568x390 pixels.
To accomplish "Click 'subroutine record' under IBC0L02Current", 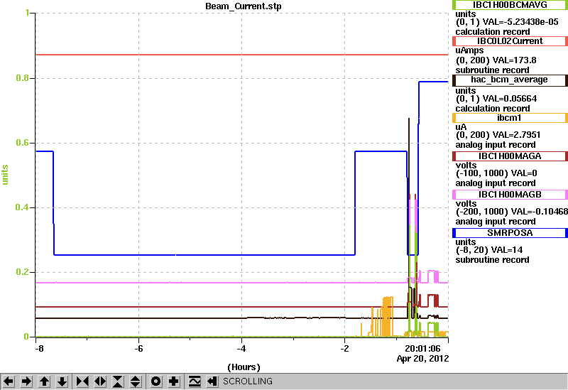I will pos(492,70).
